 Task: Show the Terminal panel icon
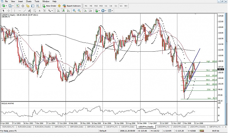pyautogui.click(x=33, y=6)
